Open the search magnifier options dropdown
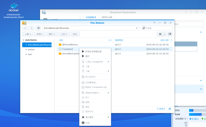The image size is (206, 127). tap(144, 28)
